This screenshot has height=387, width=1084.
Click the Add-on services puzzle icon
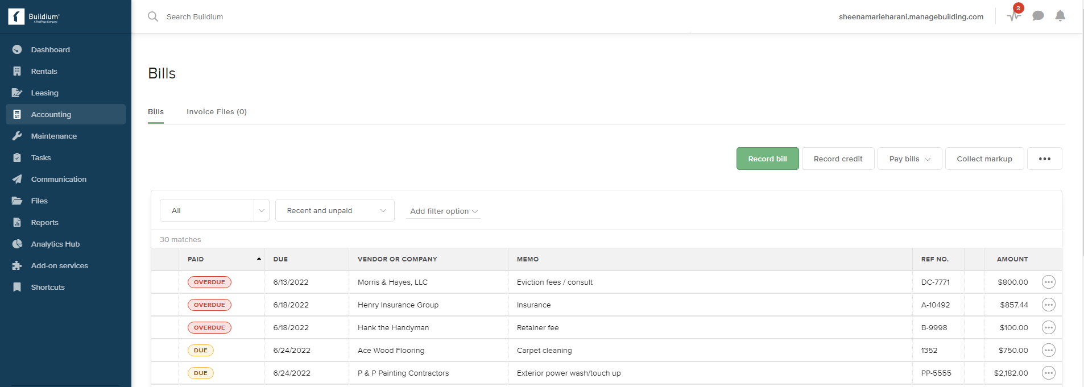pos(17,265)
